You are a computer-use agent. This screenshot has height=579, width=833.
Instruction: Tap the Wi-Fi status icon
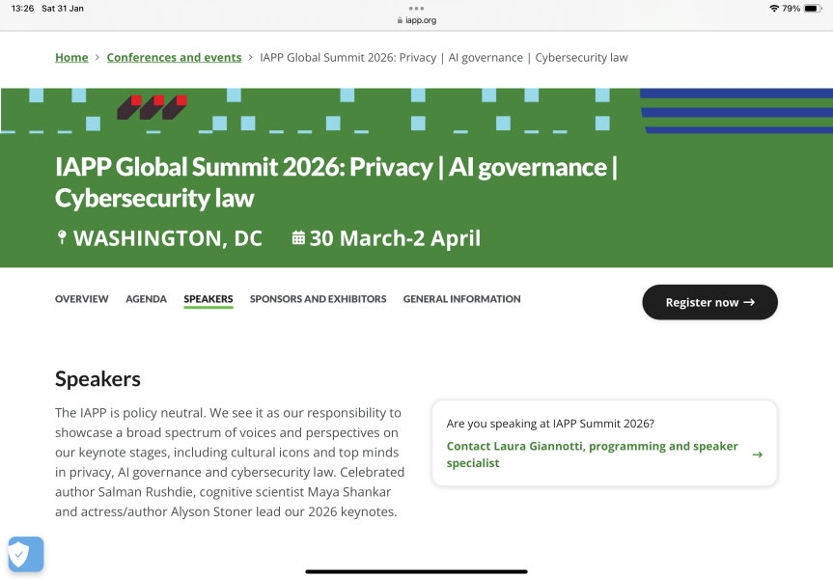coord(774,9)
